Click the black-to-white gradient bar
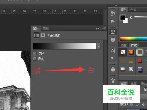Screen dimensions: 147x110 [x=65, y=46]
